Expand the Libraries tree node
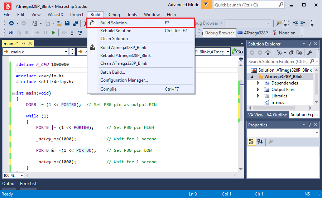 tap(258, 96)
